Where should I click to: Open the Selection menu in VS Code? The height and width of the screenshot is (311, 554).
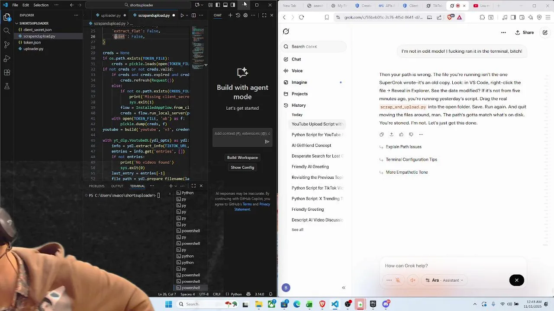tap(41, 5)
